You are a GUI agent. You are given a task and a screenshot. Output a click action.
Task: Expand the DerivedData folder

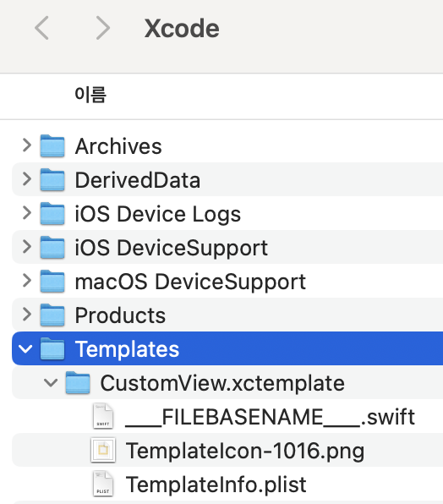click(x=27, y=179)
